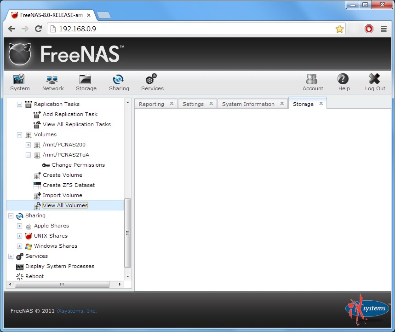Expand the Services tree node
395x332 pixels.
pos(11,256)
